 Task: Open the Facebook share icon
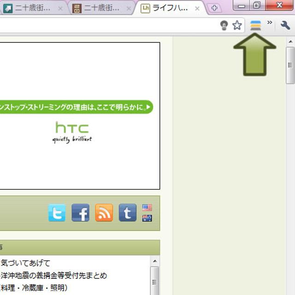click(81, 213)
